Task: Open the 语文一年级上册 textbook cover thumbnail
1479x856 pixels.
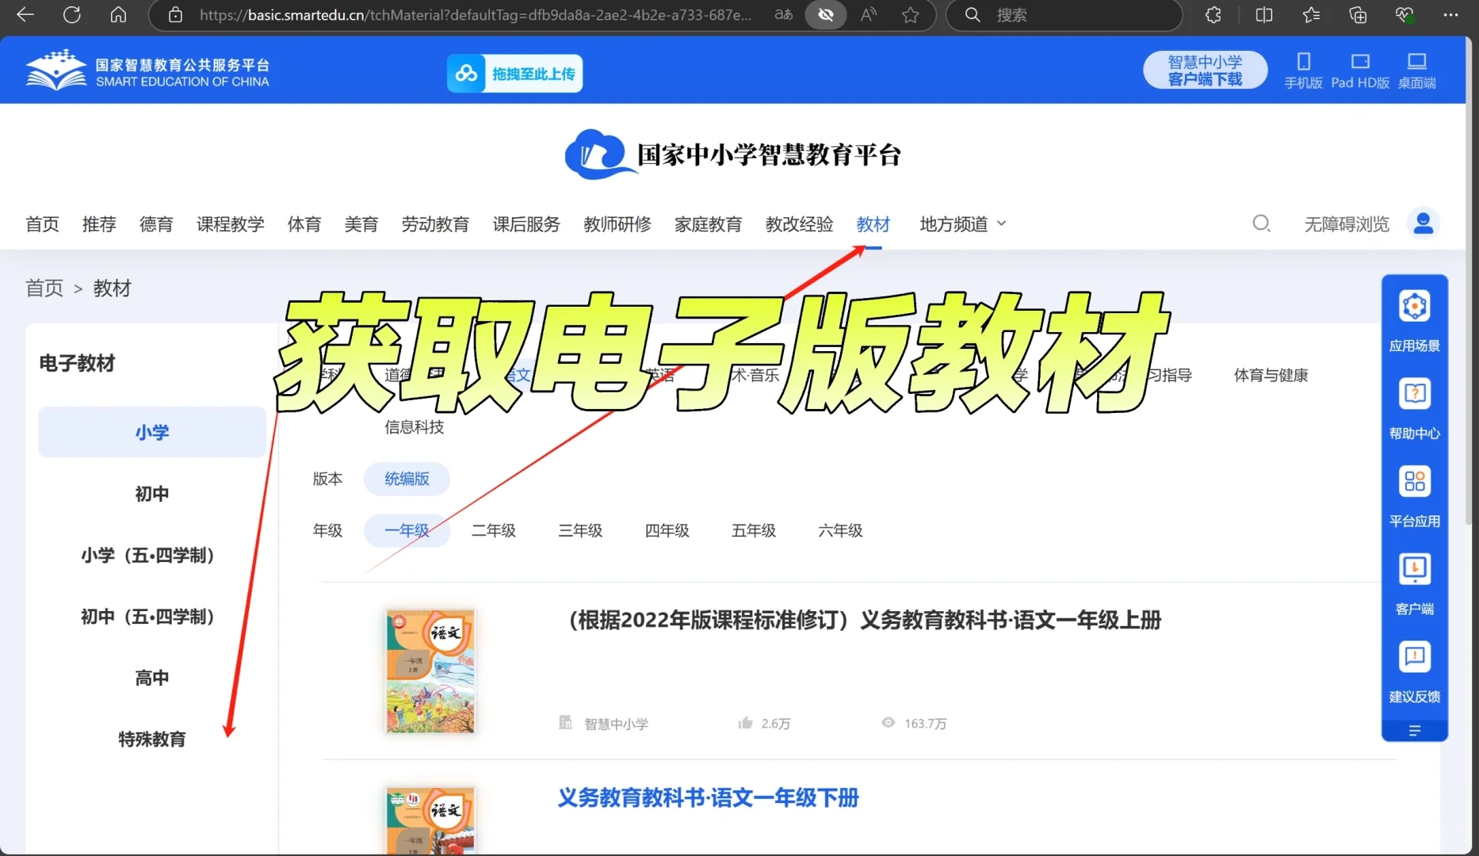Action: (430, 671)
